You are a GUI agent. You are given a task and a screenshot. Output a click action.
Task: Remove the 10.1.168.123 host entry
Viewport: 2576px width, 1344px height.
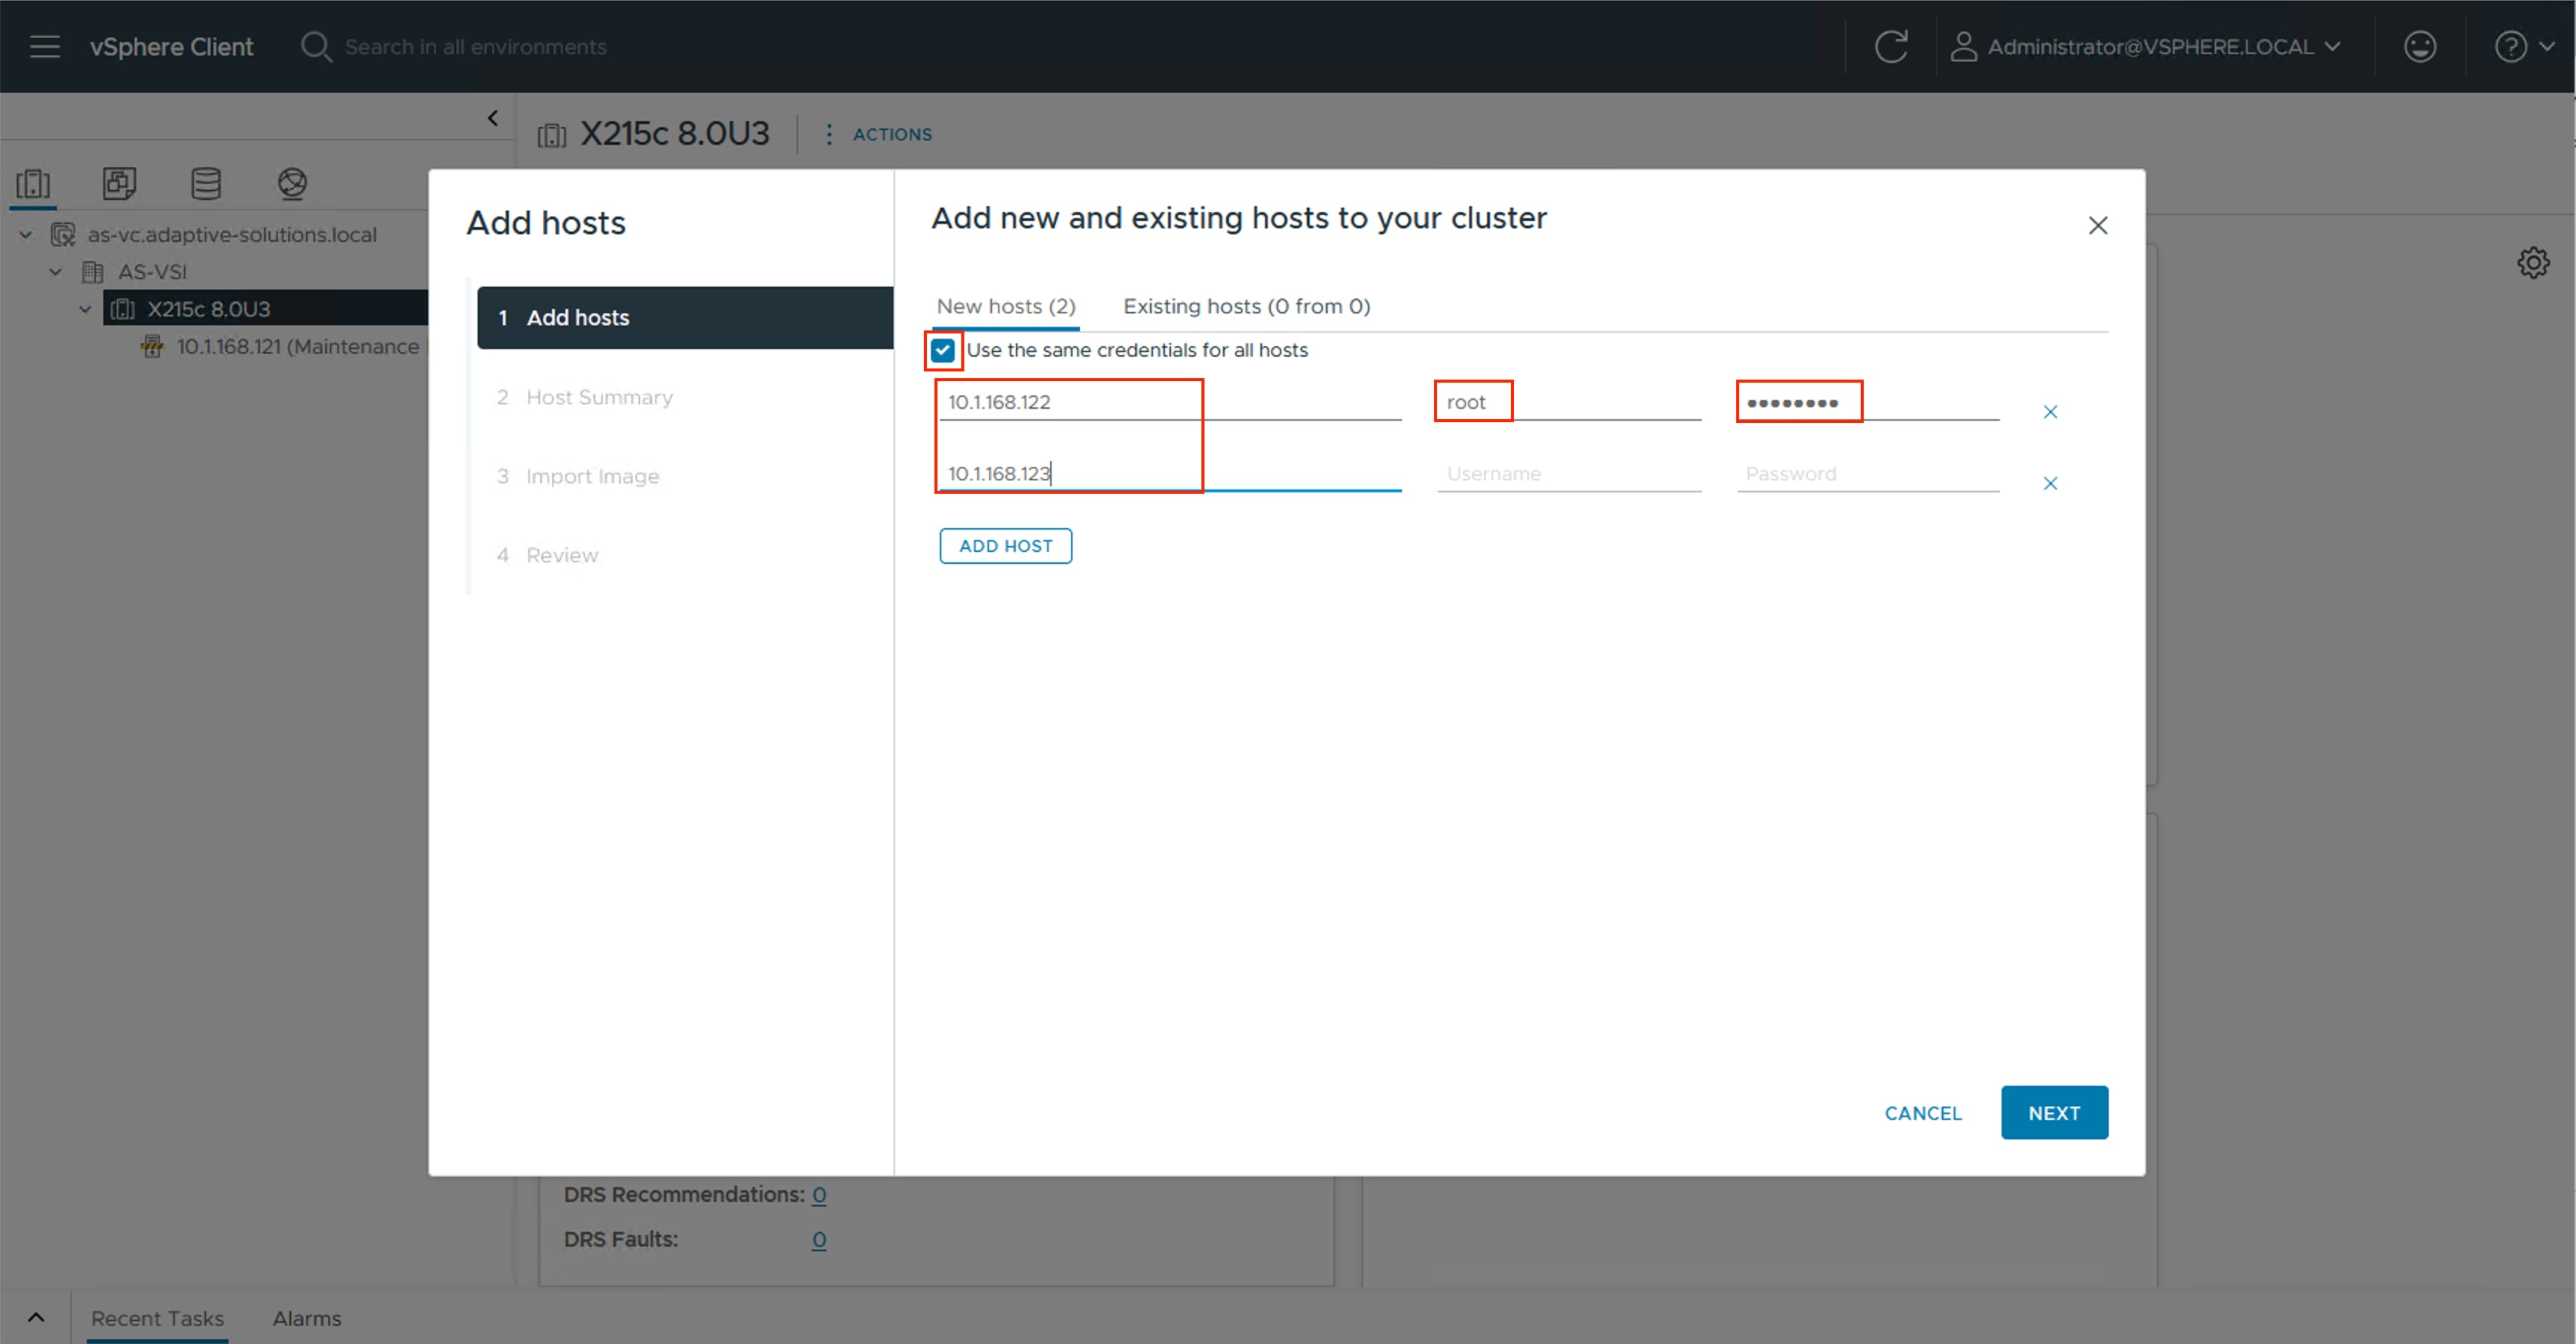click(x=2050, y=483)
